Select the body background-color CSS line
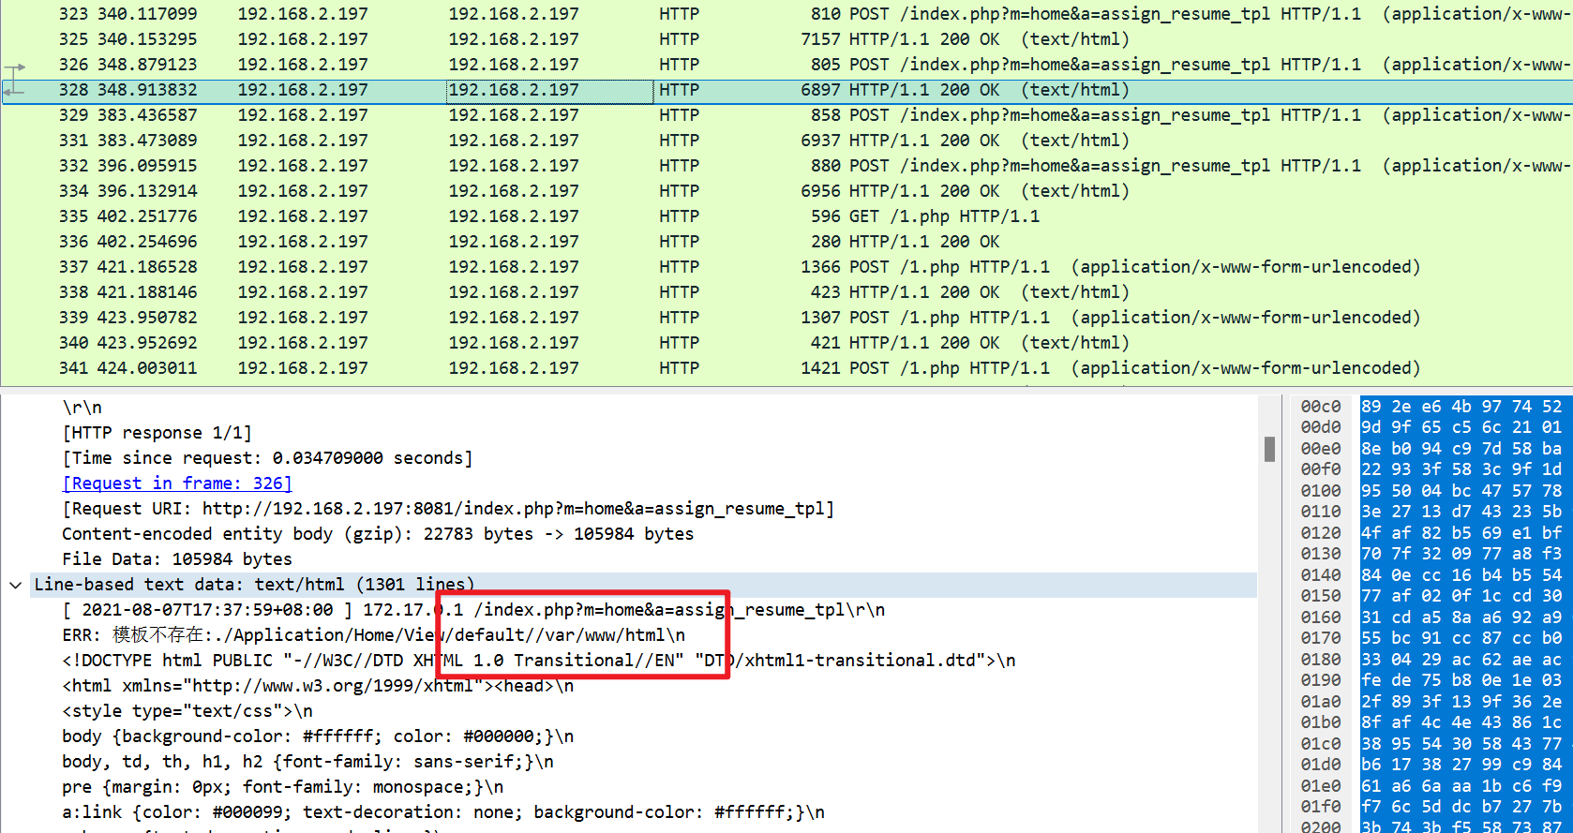The height and width of the screenshot is (833, 1573). click(318, 736)
